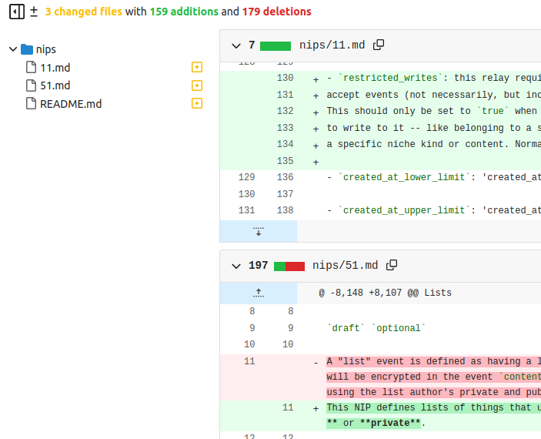Viewport: 541px width, 439px height.
Task: Open the nips/51.md file header link
Action: click(x=345, y=266)
